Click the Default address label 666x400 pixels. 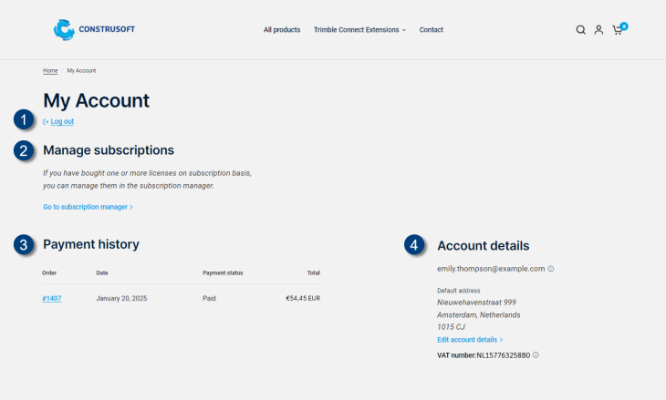[458, 291]
